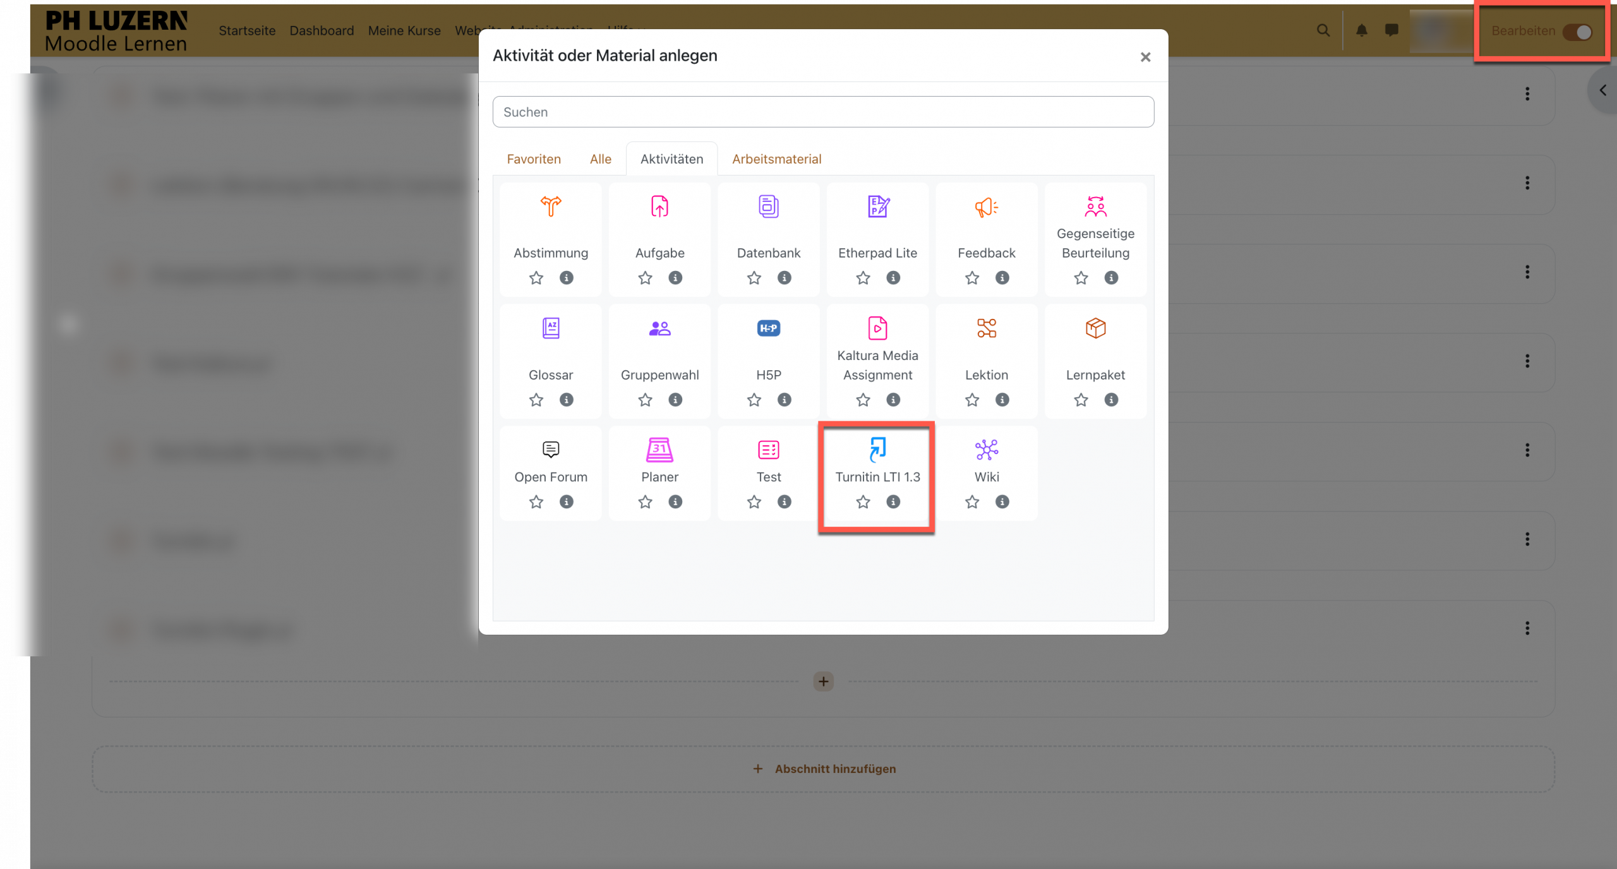Select the Turnitin LTI 1.3 icon
The width and height of the screenshot is (1617, 869).
point(878,450)
